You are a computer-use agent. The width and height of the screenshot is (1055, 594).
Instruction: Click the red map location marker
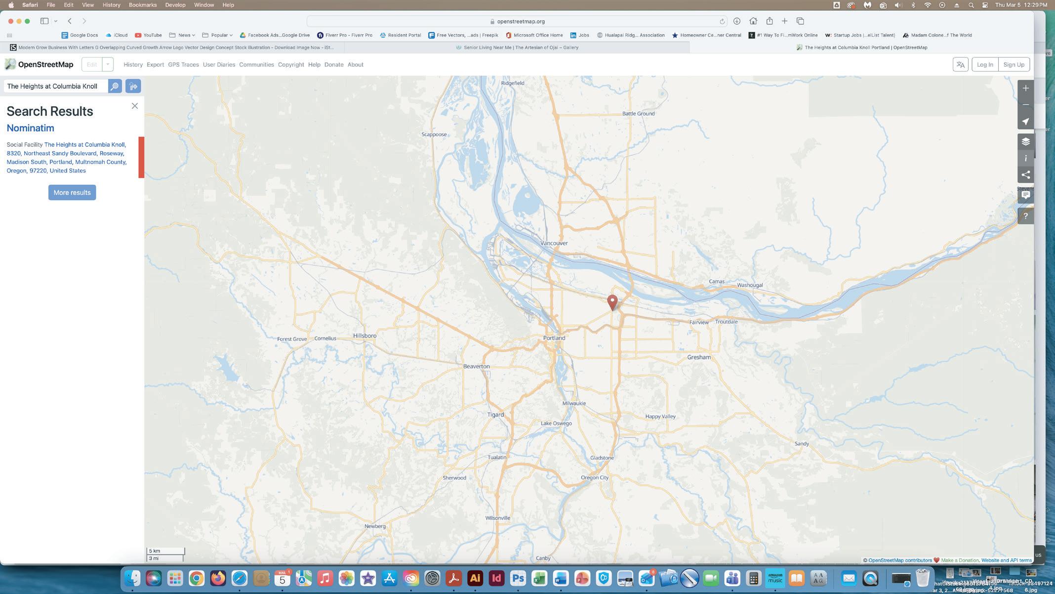pos(612,301)
